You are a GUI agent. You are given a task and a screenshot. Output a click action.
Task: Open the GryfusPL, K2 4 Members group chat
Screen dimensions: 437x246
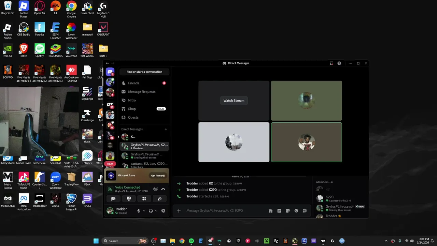pyautogui.click(x=144, y=146)
